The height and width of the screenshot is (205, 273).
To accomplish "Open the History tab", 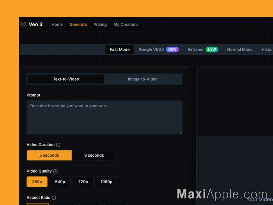I will point(267,49).
